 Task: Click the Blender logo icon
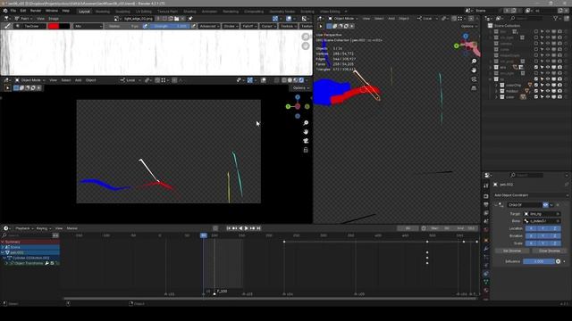(x=5, y=11)
